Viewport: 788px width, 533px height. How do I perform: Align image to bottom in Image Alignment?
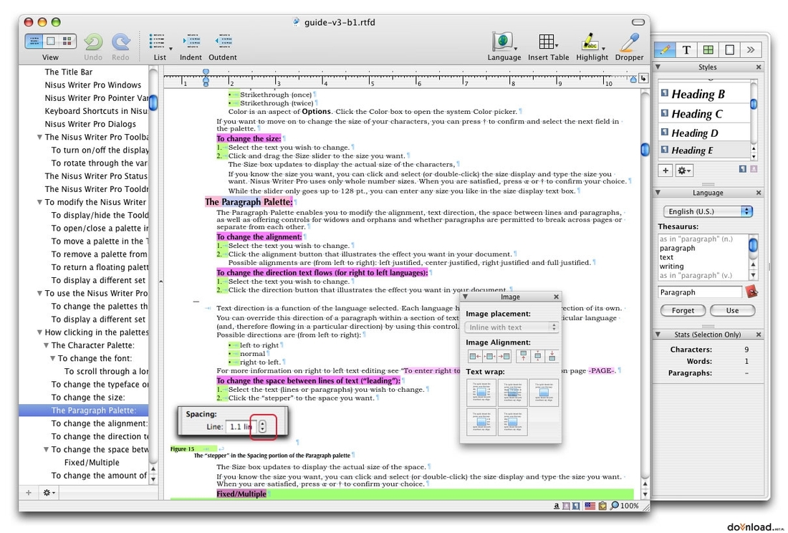pyautogui.click(x=552, y=356)
